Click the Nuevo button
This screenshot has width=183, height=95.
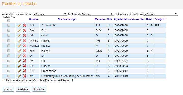pyautogui.click(x=8, y=89)
